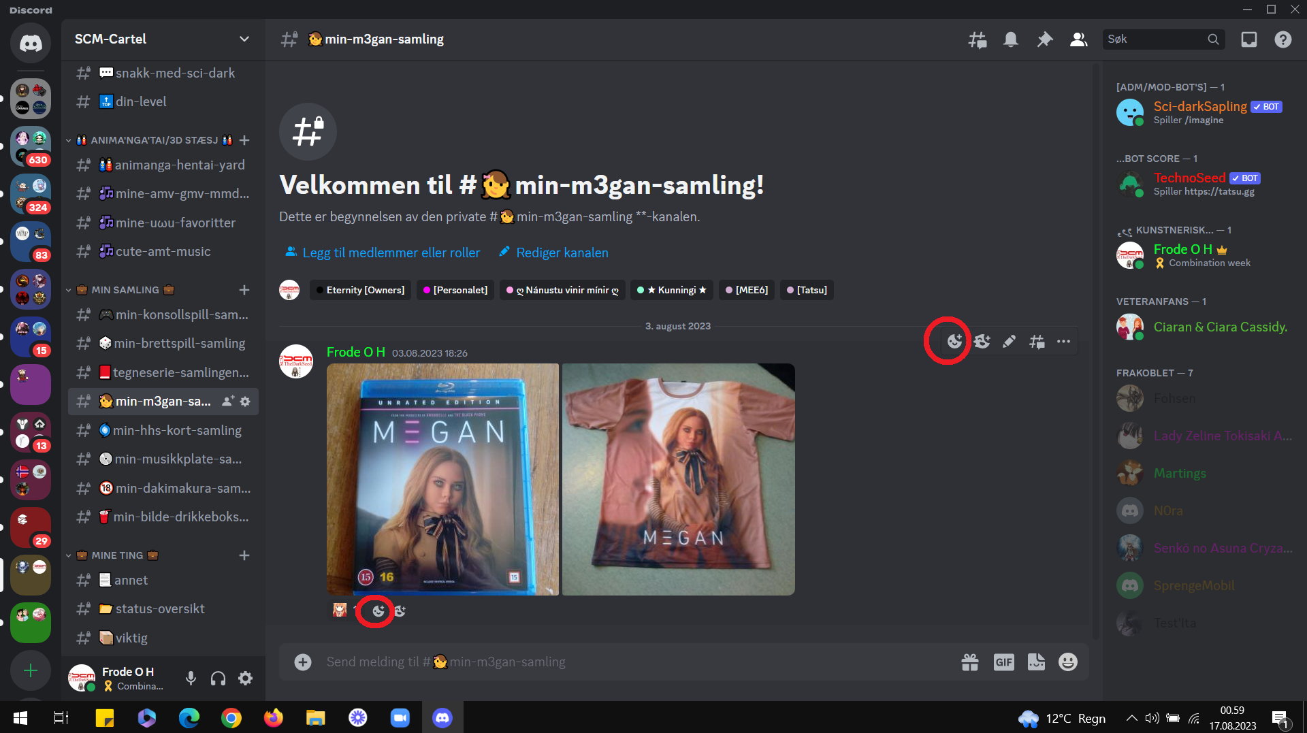Open pinned messages pin icon
This screenshot has height=733, width=1307.
(1044, 39)
